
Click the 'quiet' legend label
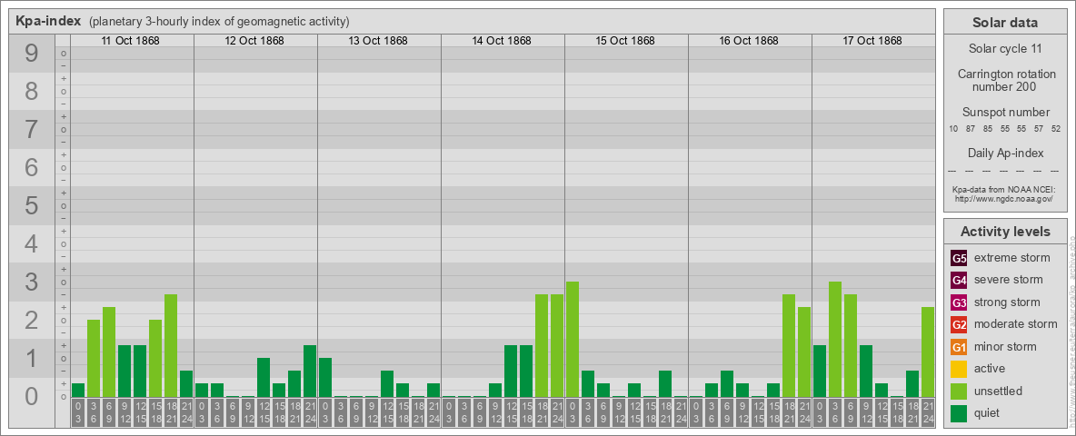[988, 413]
